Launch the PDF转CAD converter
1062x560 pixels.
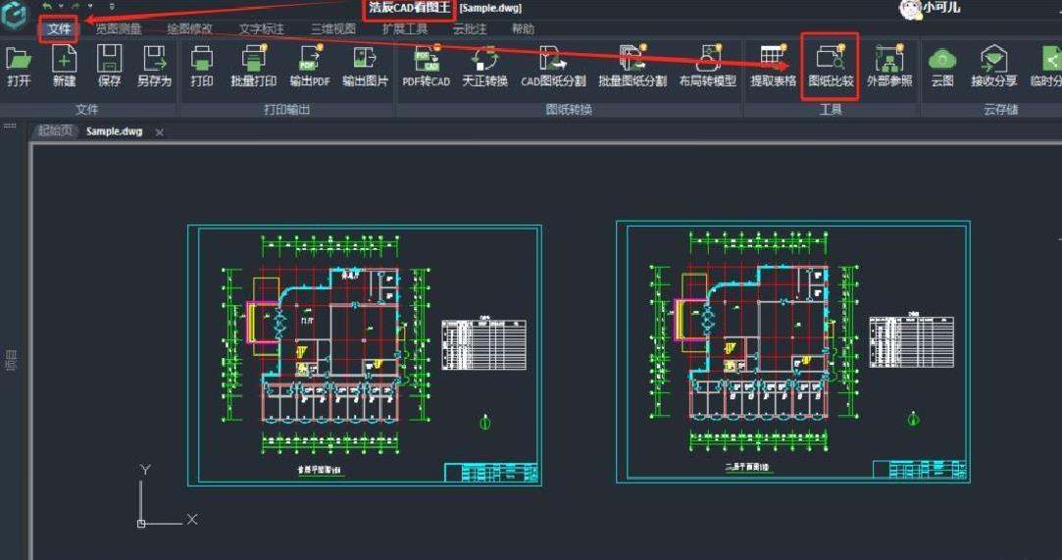pos(426,67)
